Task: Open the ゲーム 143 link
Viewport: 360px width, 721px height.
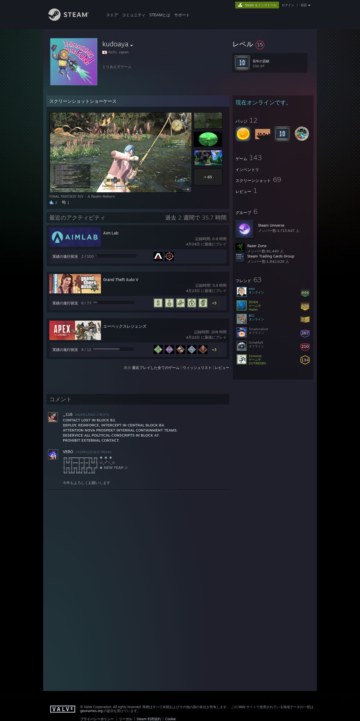Action: coord(248,158)
